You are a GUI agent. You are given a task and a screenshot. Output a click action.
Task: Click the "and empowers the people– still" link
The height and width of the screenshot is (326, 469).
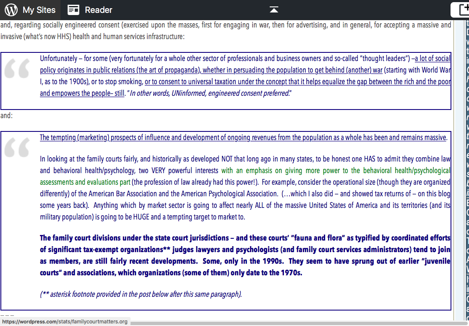click(x=82, y=93)
